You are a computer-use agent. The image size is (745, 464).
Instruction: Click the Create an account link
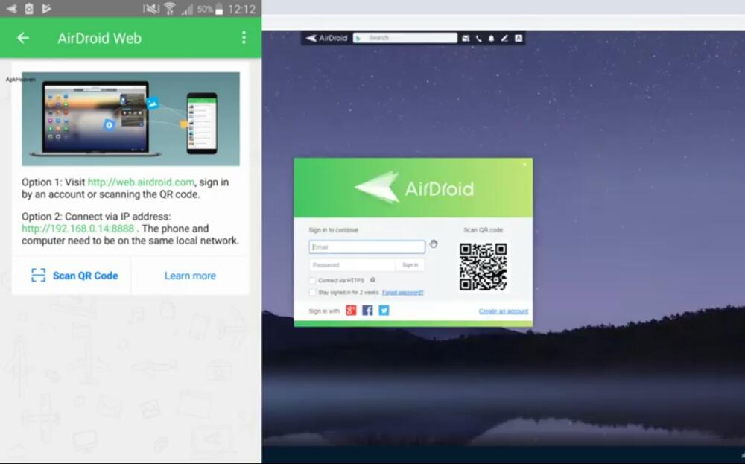[x=504, y=311]
